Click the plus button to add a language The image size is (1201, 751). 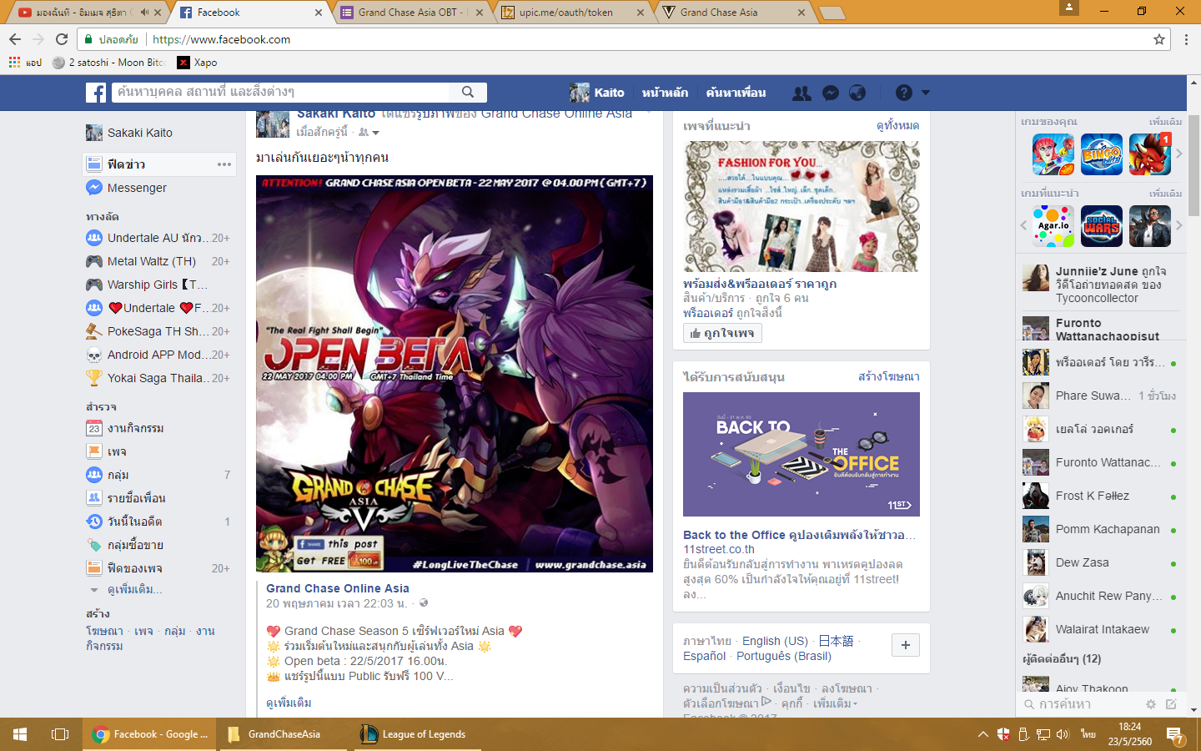point(906,645)
